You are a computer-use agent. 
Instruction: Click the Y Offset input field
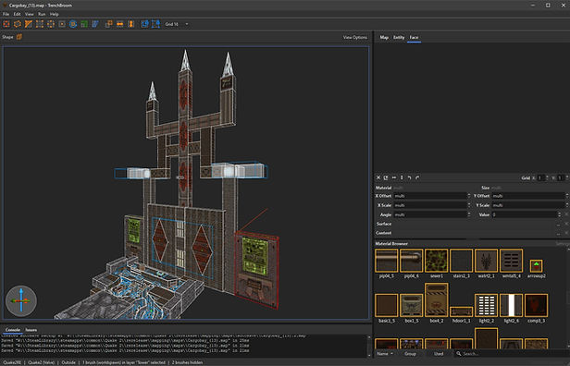pyautogui.click(x=529, y=196)
